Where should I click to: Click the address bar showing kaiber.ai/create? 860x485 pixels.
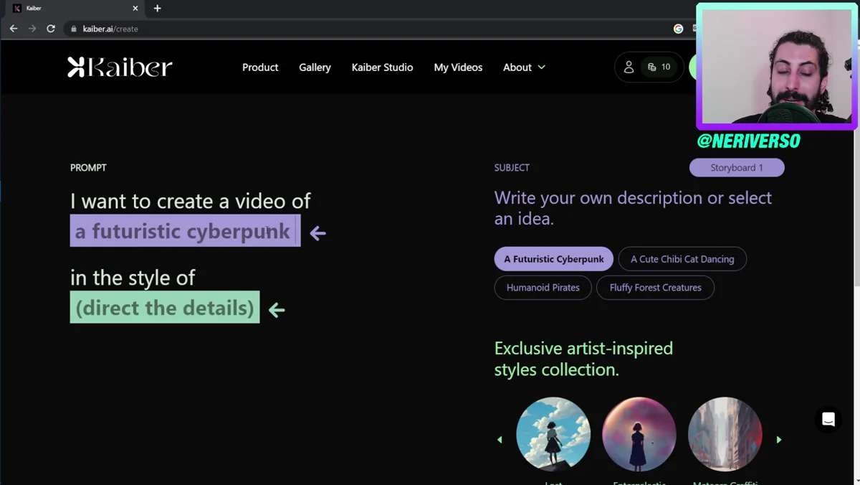click(373, 29)
